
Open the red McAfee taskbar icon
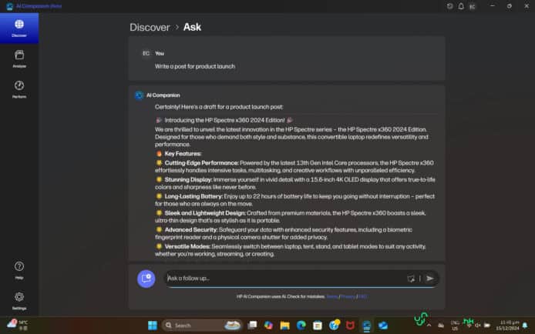tap(350, 326)
